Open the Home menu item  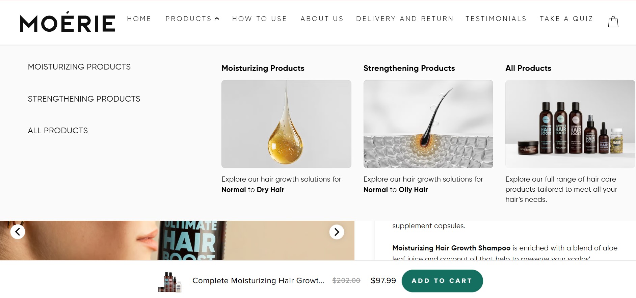pos(139,19)
